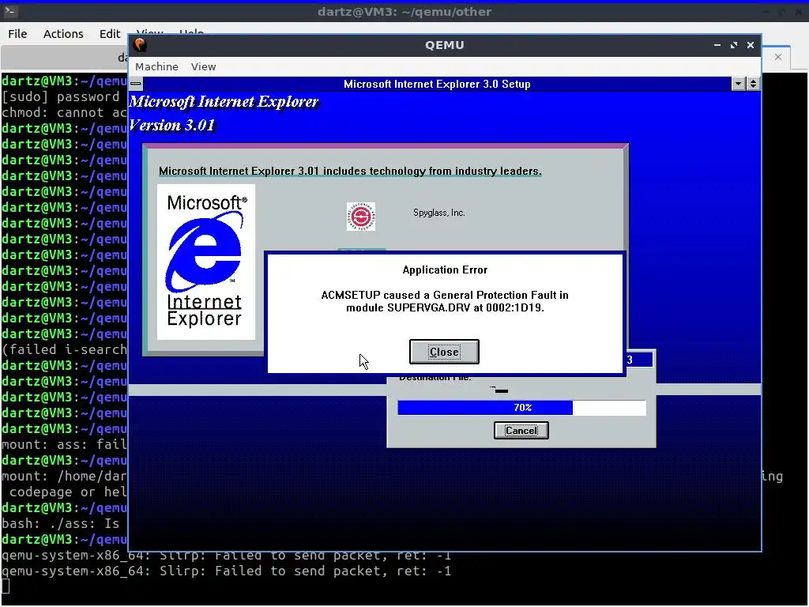The image size is (809, 607).
Task: Click the 70% progress bar
Action: (521, 407)
